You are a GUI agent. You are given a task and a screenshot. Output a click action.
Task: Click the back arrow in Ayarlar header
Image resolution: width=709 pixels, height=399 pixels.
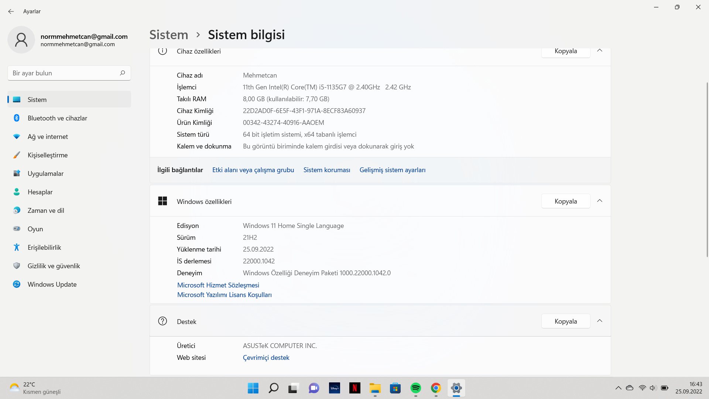tap(11, 11)
